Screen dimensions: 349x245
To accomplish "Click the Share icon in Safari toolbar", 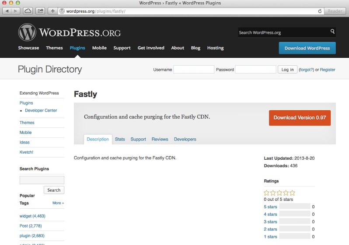I will pos(40,11).
